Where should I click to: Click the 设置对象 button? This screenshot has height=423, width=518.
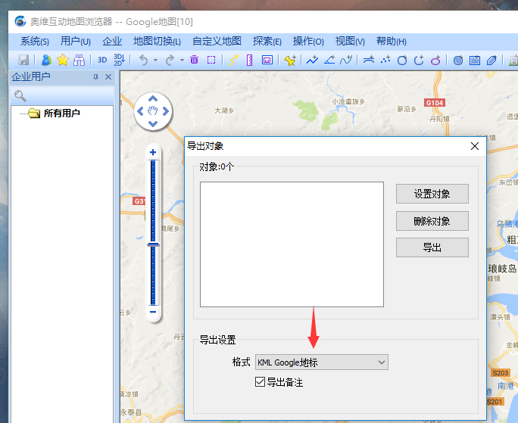pos(432,194)
